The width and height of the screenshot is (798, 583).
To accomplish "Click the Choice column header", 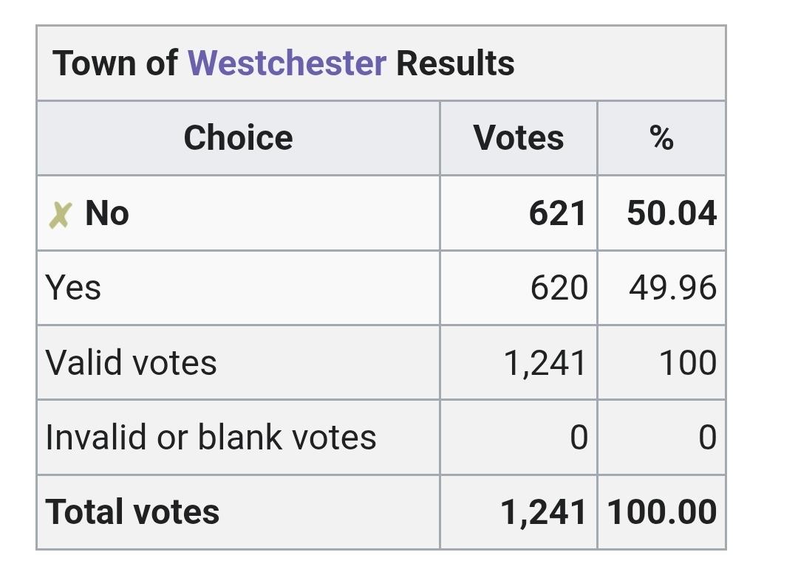I will tap(238, 138).
